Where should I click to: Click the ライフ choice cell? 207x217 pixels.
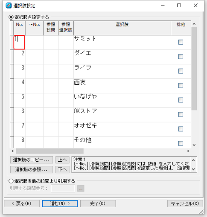(122, 71)
